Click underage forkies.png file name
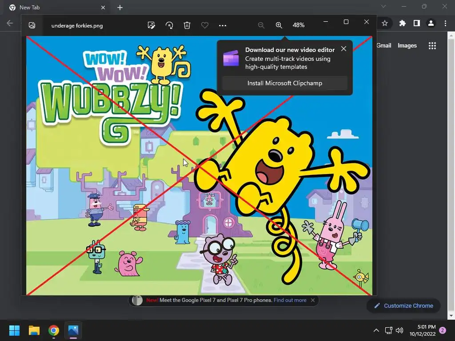The width and height of the screenshot is (455, 341). click(77, 25)
